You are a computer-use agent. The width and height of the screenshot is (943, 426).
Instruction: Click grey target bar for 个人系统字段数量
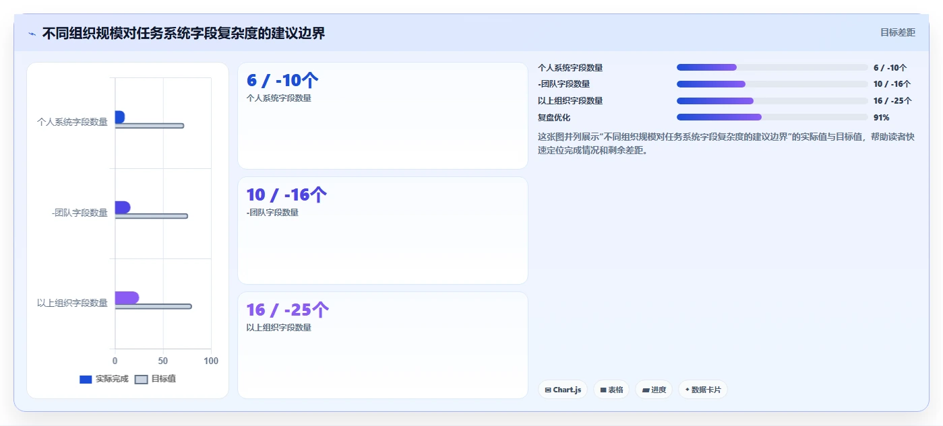(149, 126)
